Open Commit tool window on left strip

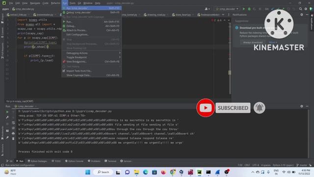2,33
